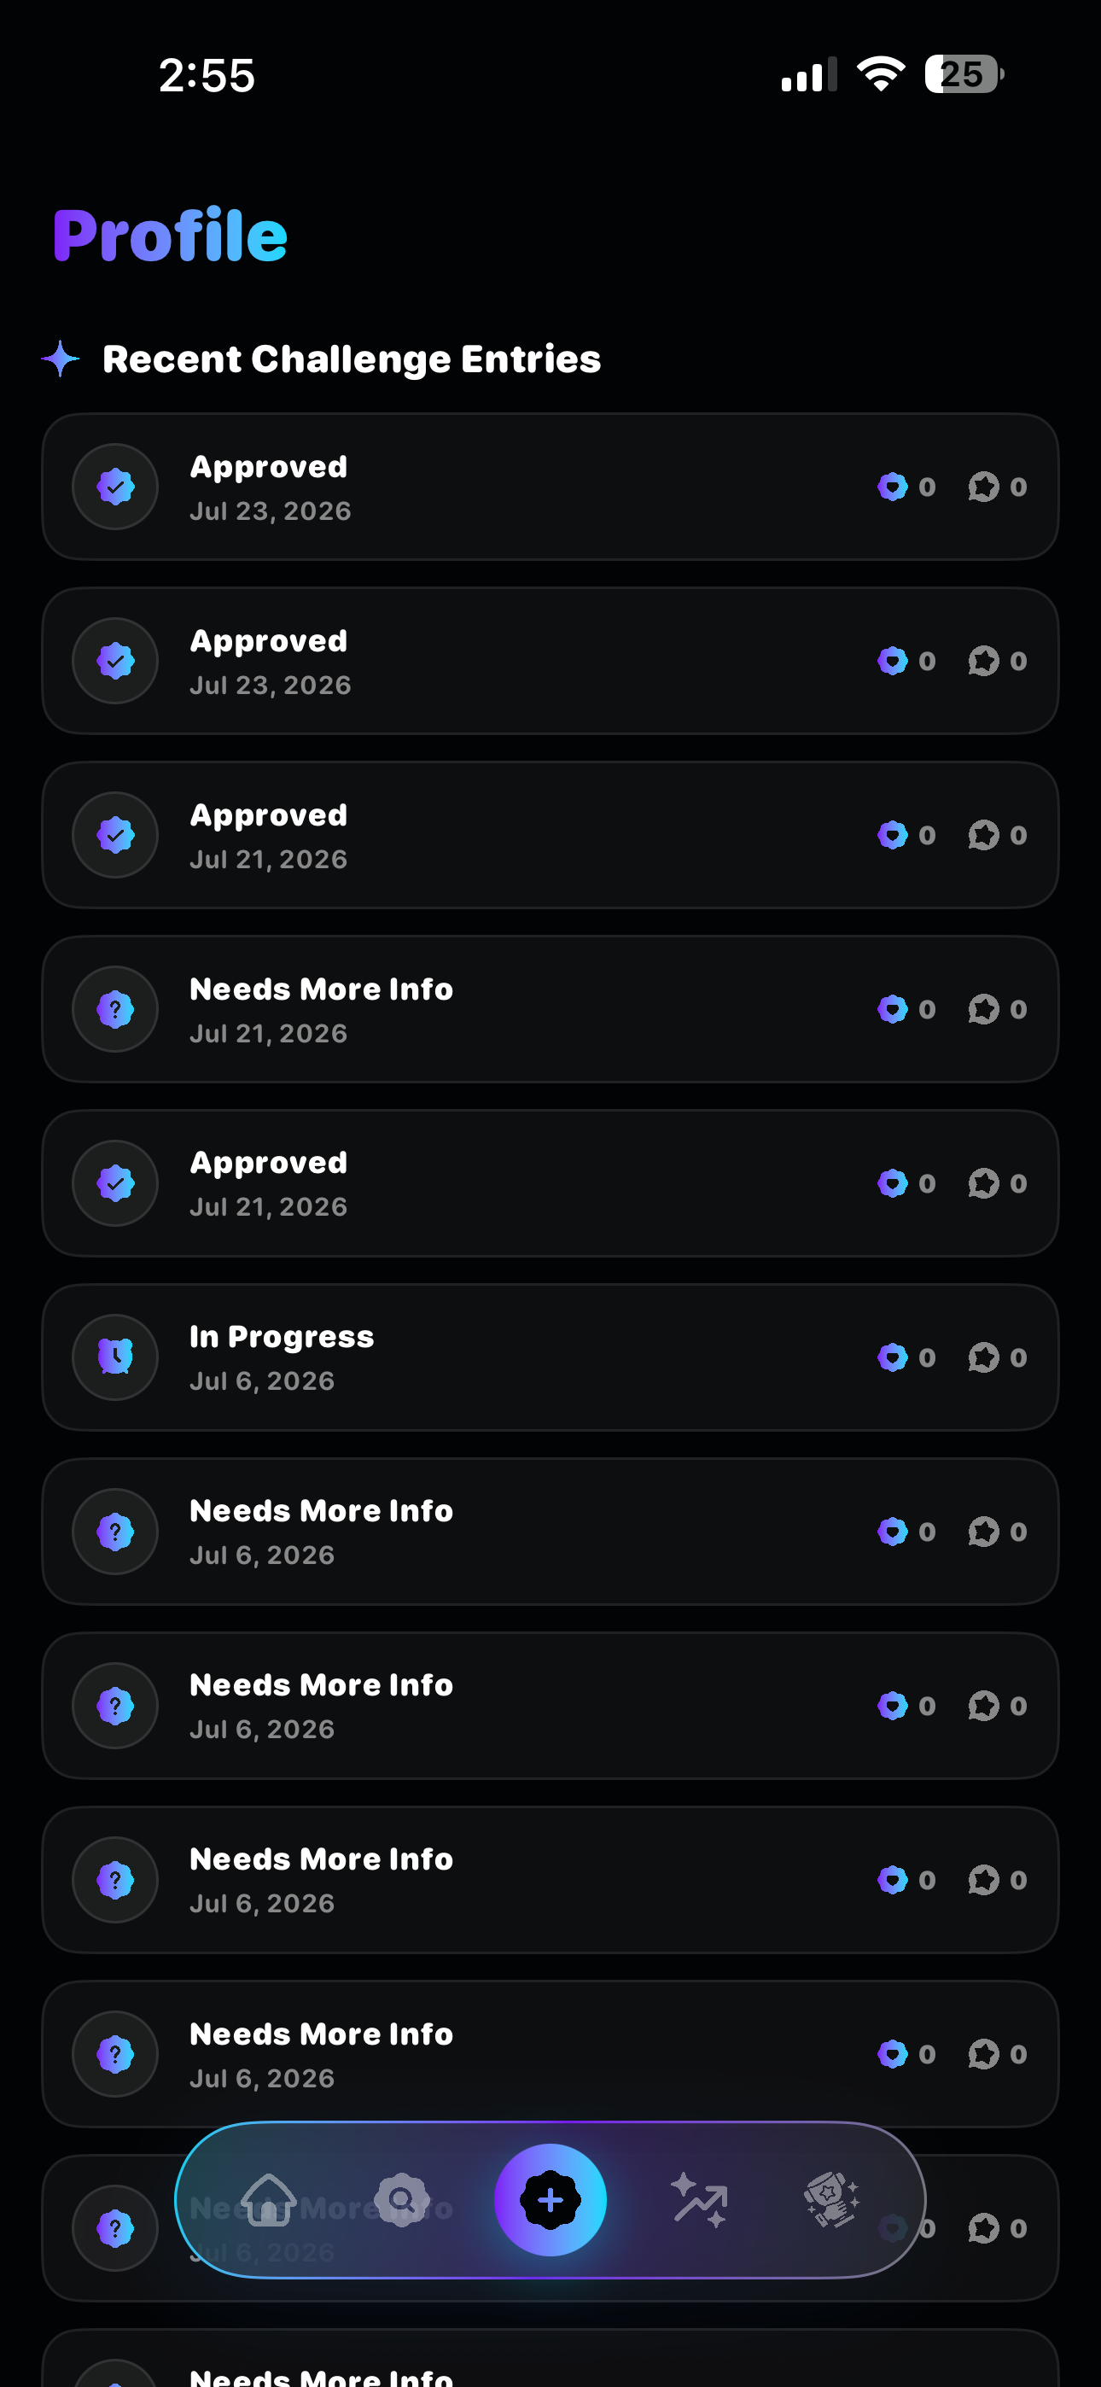
Task: Tap comment count on In Progress entry
Action: click(x=997, y=1357)
